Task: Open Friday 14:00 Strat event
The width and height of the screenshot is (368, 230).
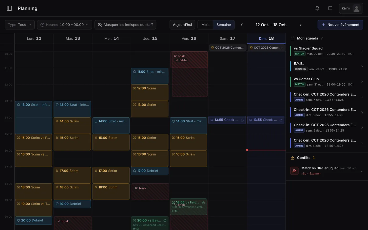Action: 188,126
